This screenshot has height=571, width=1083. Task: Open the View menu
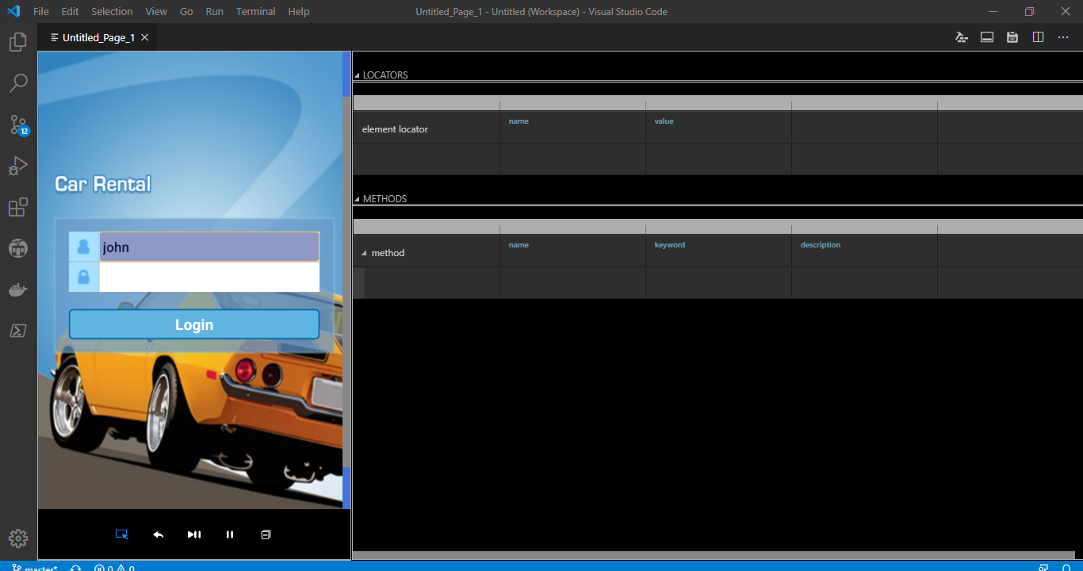(x=156, y=12)
